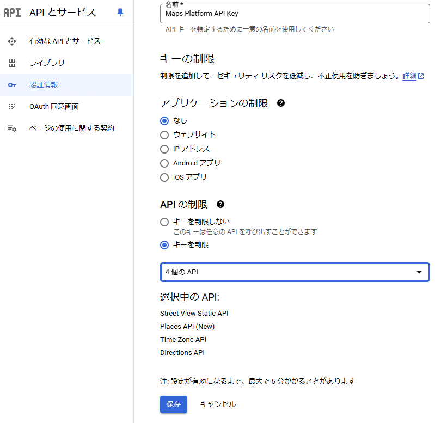435x423 pixels.
Task: Click the OAuth 同意画面 sidebar icon
Action: [x=12, y=107]
